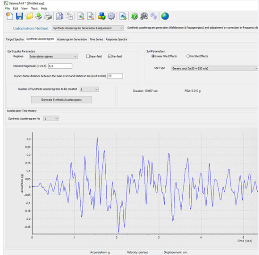This screenshot has height=255, width=259.
Task: Open the Soil Type dropdown
Action: click(x=215, y=68)
